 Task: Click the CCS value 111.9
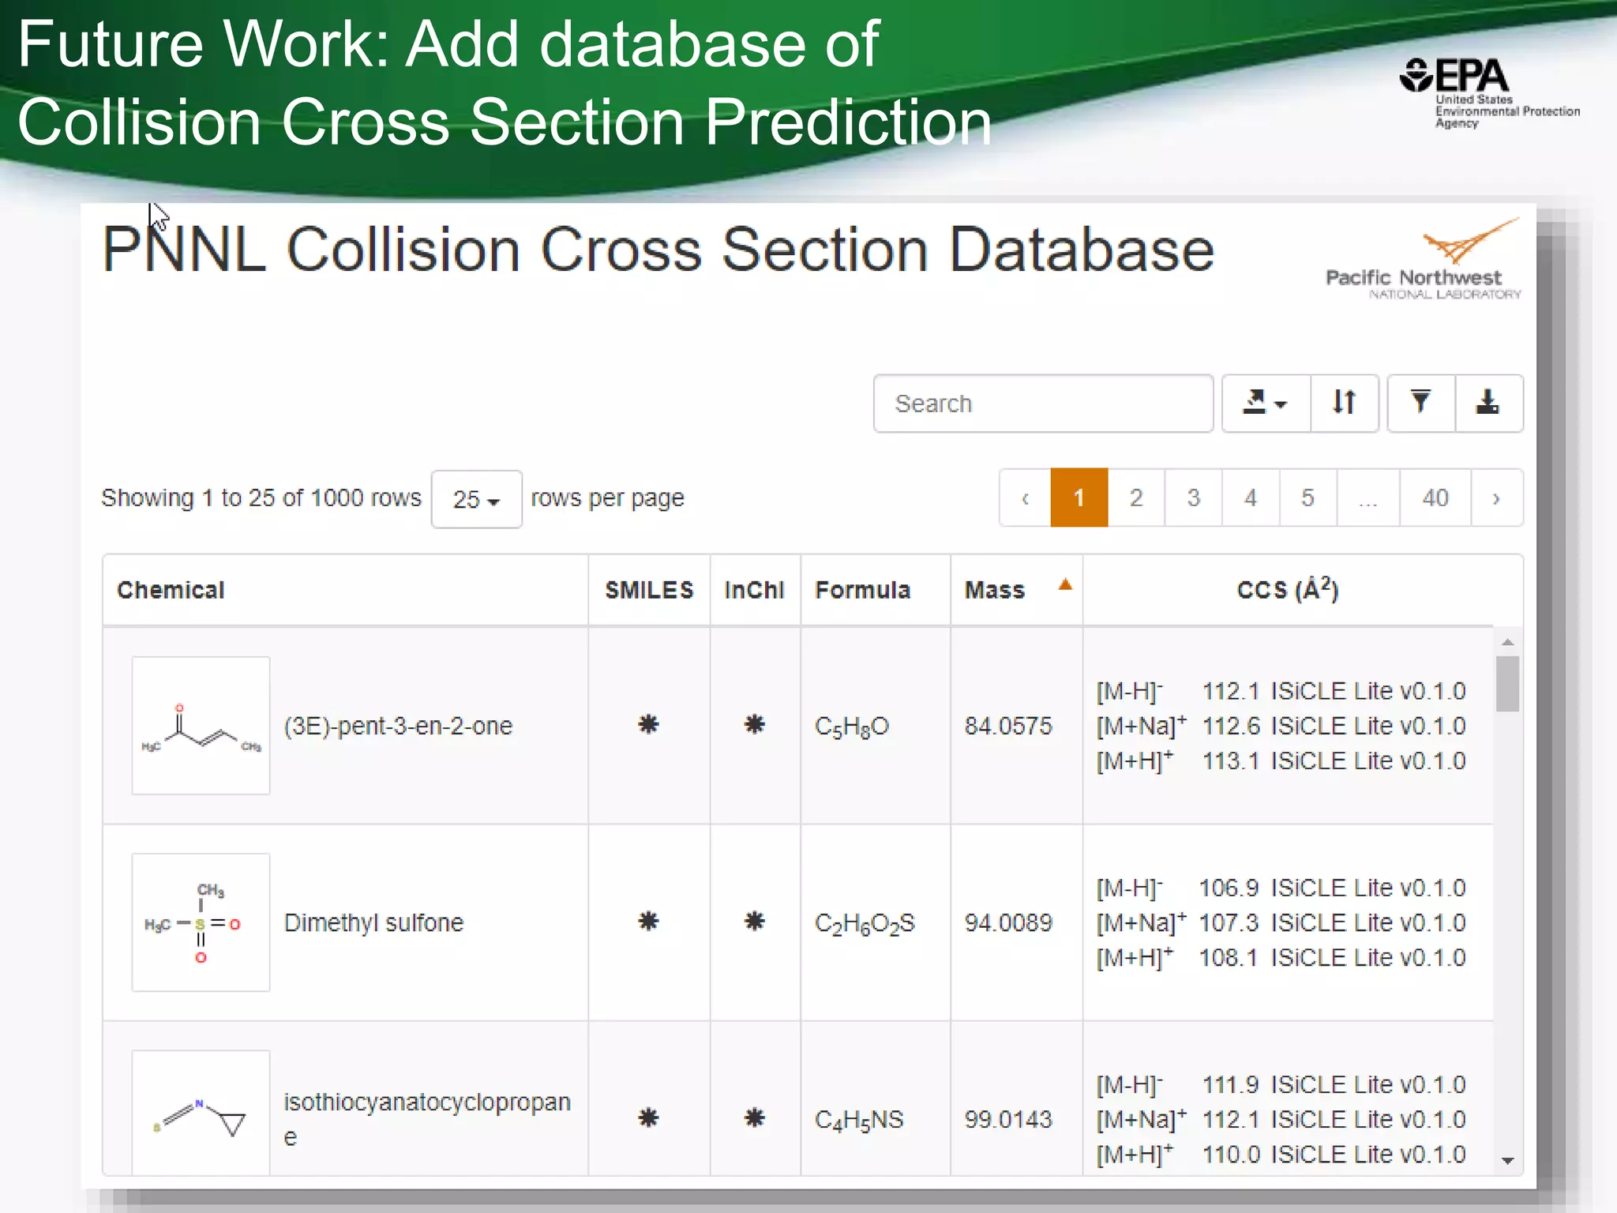[1231, 1084]
